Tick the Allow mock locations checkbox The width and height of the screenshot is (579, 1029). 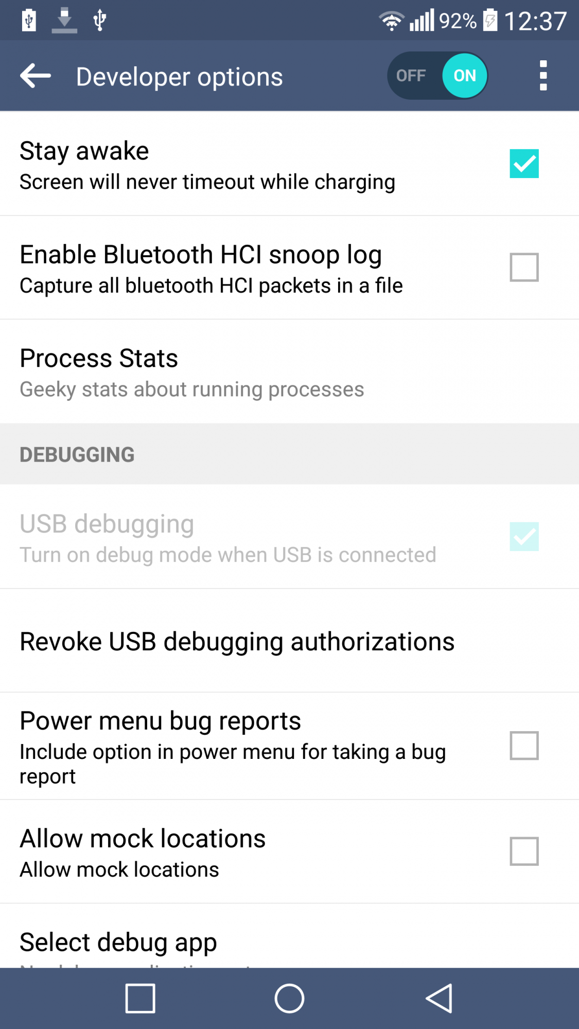(x=524, y=851)
